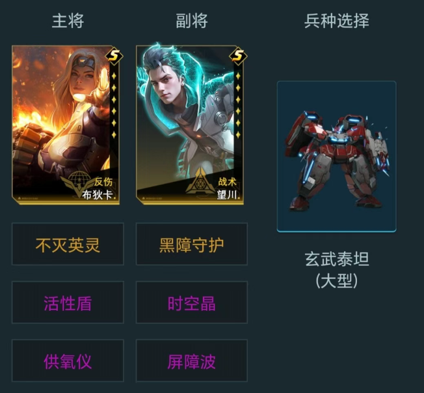Click the 反伤 tag on 布狄卡 card
This screenshot has height=393, width=424.
pos(103,182)
